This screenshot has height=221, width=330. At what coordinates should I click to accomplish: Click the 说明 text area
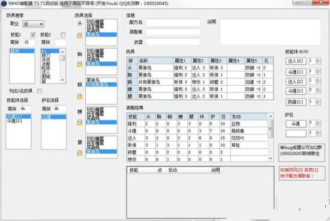pyautogui.click(x=271, y=32)
